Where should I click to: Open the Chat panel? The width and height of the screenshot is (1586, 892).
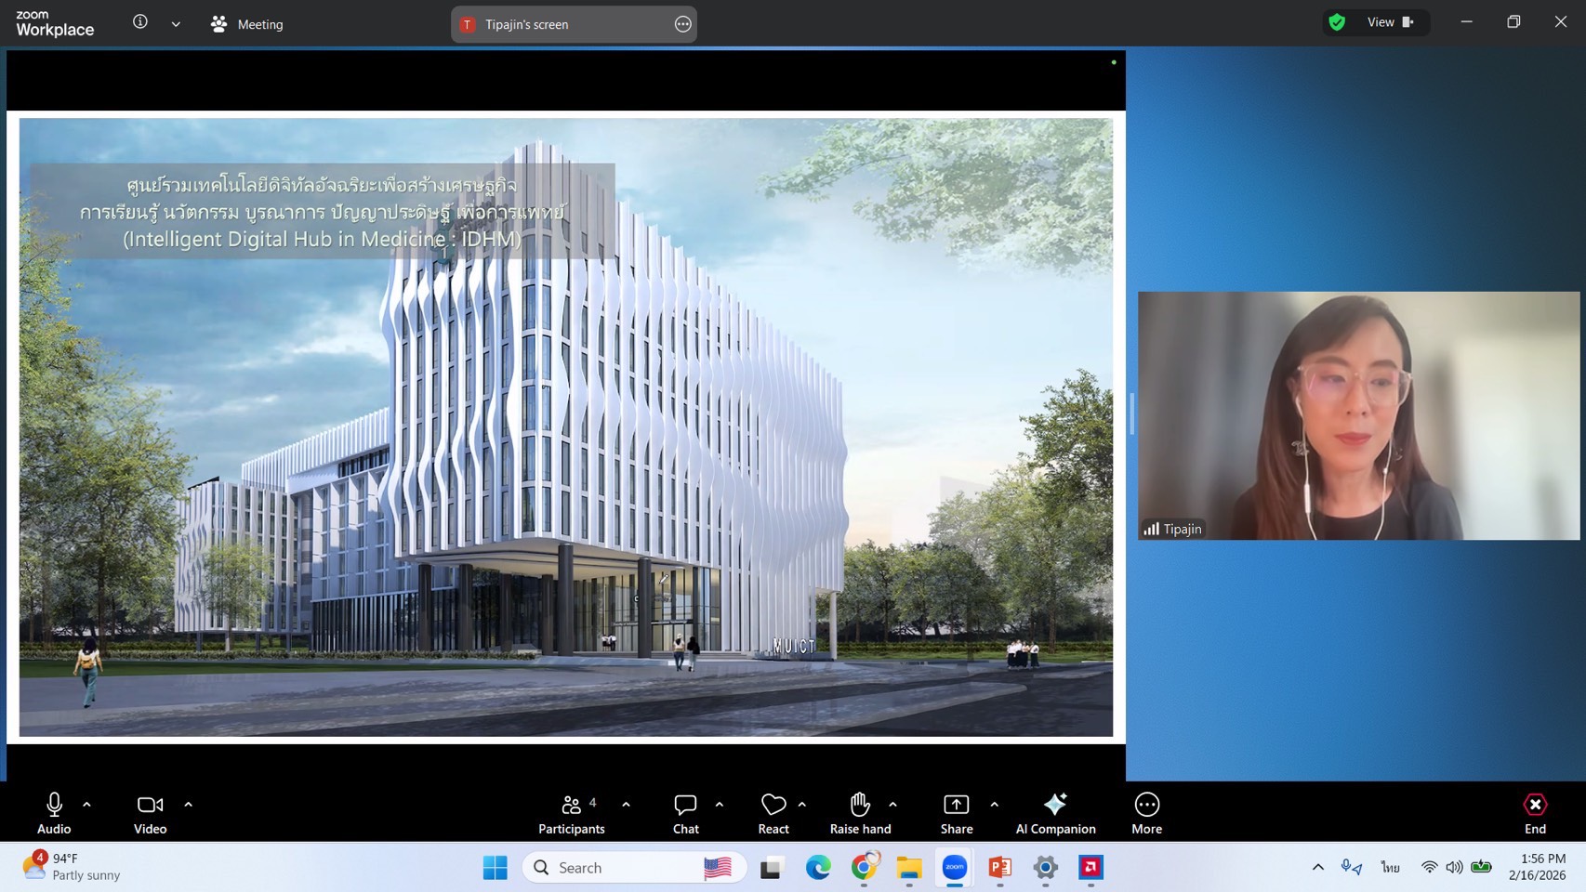tap(685, 813)
